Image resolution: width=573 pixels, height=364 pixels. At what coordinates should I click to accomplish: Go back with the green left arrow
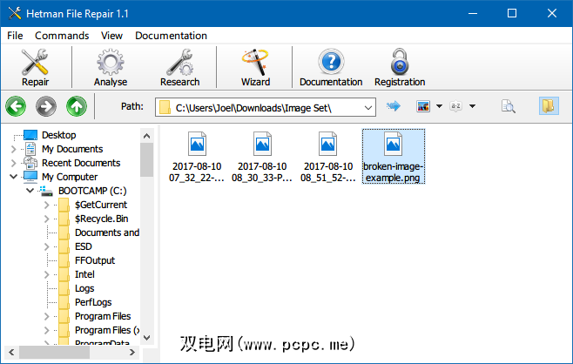pyautogui.click(x=16, y=106)
